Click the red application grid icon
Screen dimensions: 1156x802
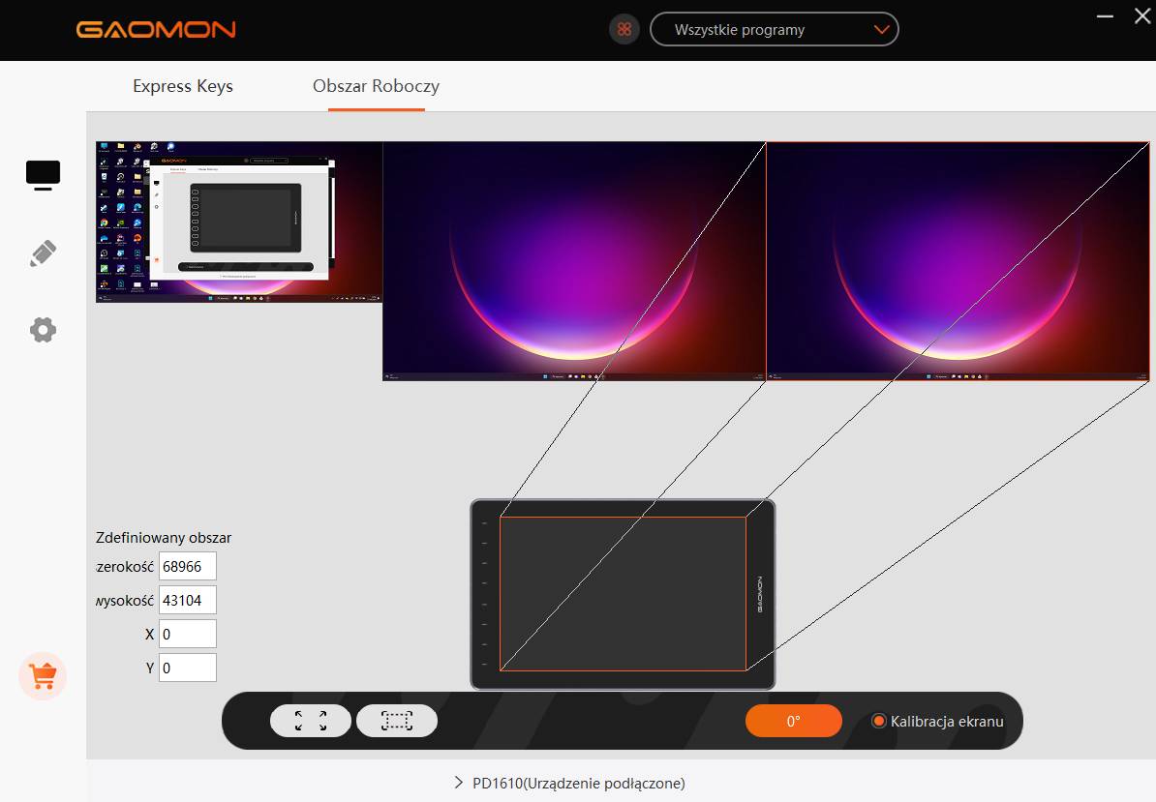(x=624, y=29)
